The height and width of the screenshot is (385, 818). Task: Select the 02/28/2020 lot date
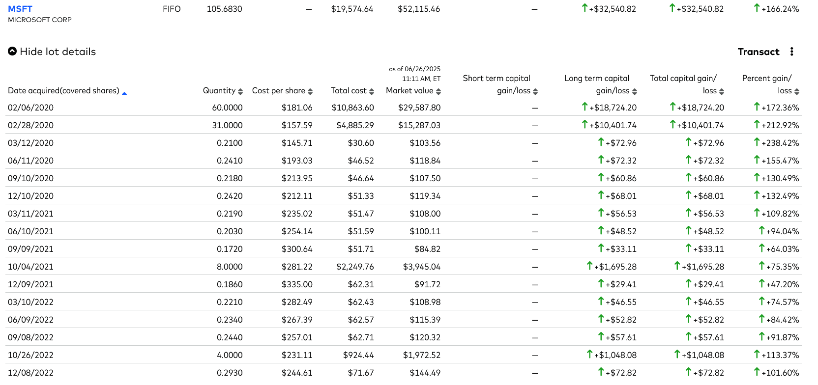pos(30,125)
